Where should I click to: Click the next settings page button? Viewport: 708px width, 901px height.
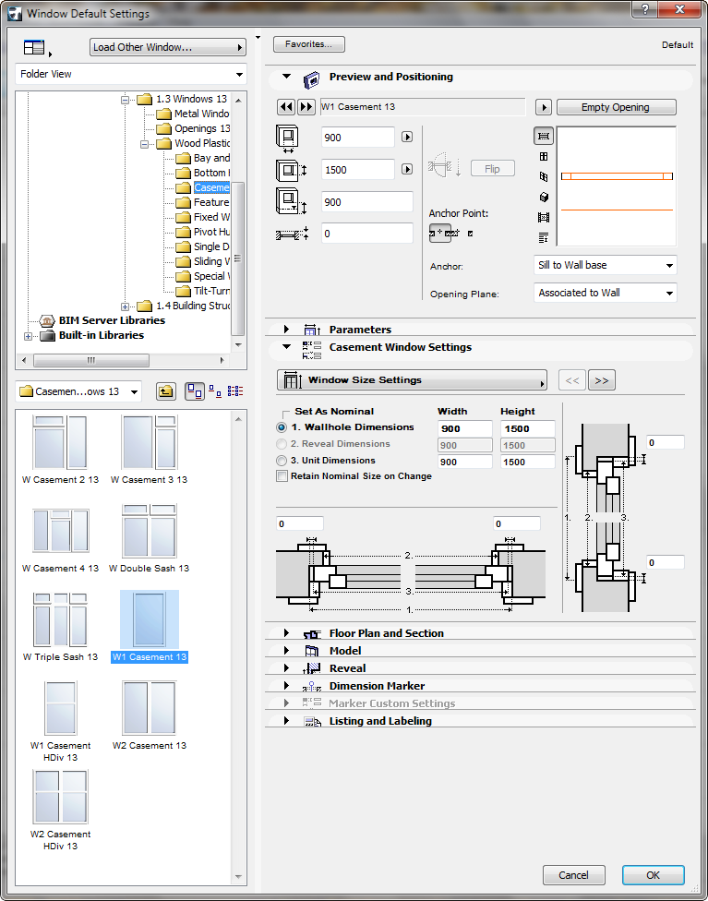coord(602,380)
